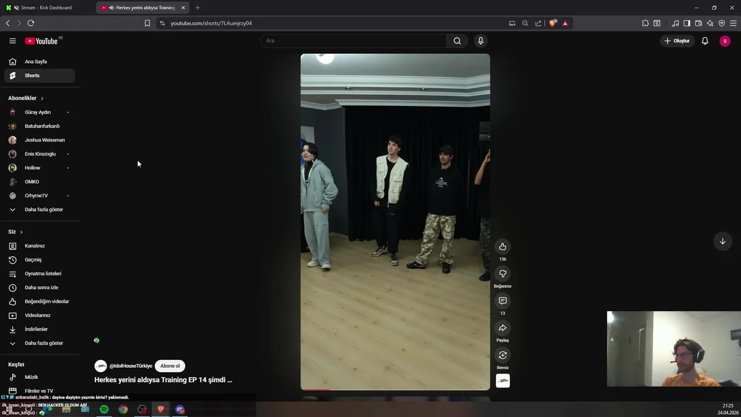This screenshot has width=741, height=417.
Task: Click the sound source thumbnail under Remix
Action: 502,381
